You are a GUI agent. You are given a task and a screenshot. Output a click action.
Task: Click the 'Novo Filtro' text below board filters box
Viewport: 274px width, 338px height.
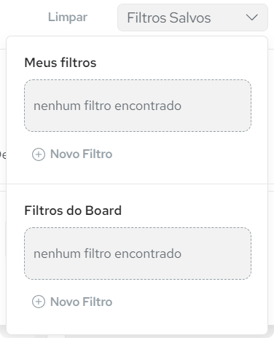point(81,302)
